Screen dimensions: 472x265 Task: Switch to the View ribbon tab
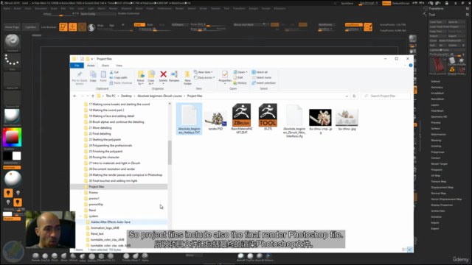119,66
